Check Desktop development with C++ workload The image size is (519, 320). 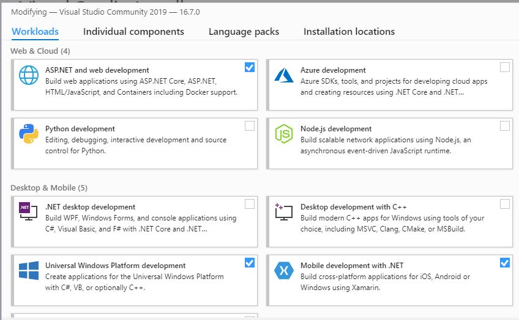[505, 204]
